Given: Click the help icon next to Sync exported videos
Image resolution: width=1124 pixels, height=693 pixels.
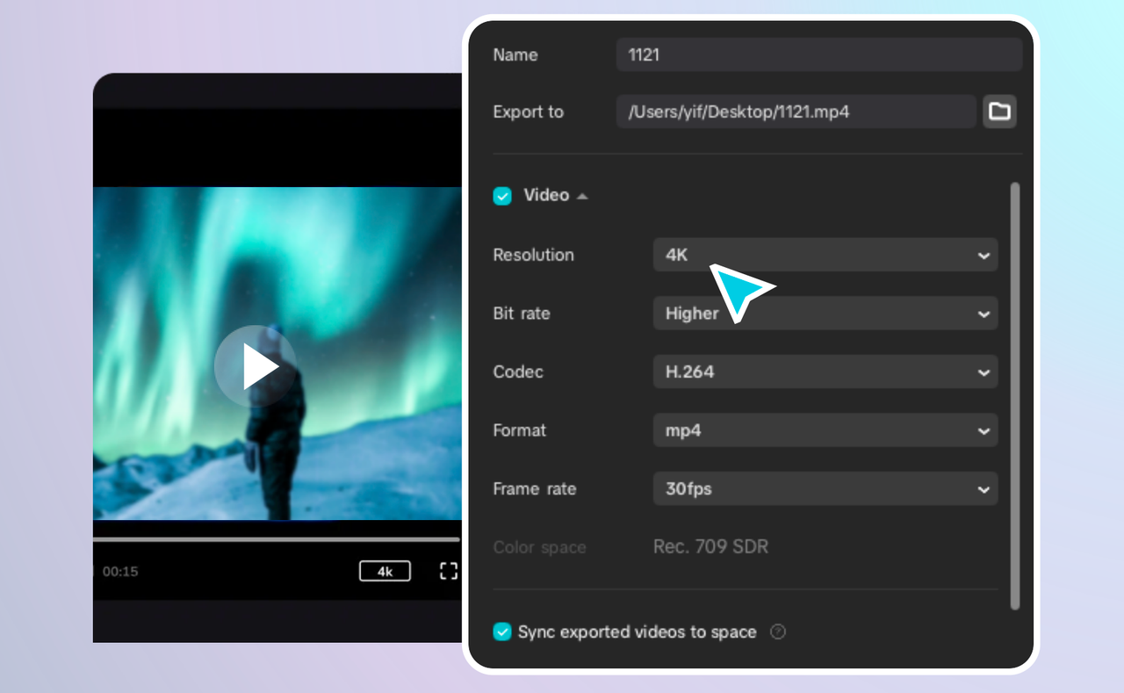Looking at the screenshot, I should [777, 632].
